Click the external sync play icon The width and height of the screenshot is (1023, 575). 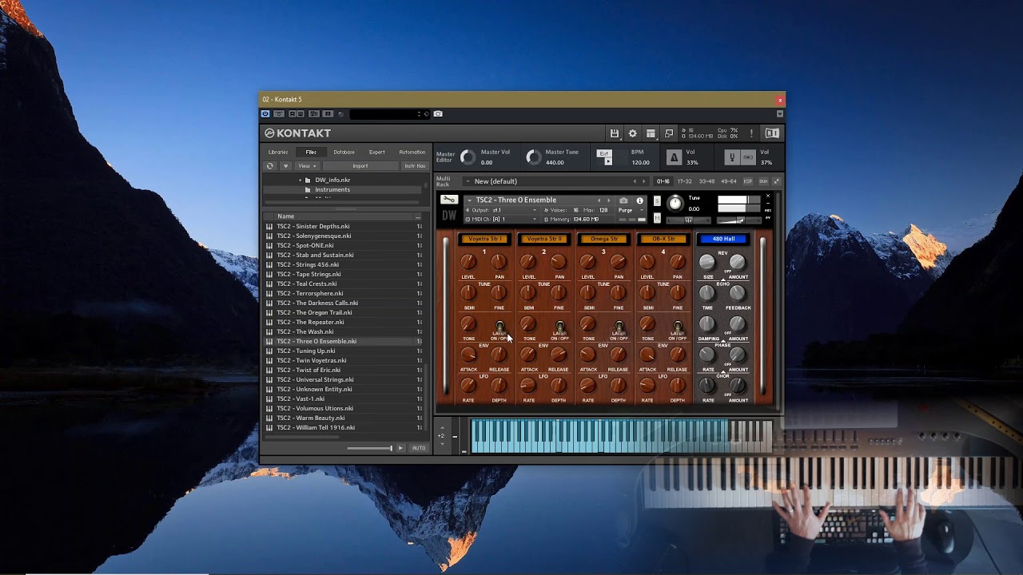[608, 161]
